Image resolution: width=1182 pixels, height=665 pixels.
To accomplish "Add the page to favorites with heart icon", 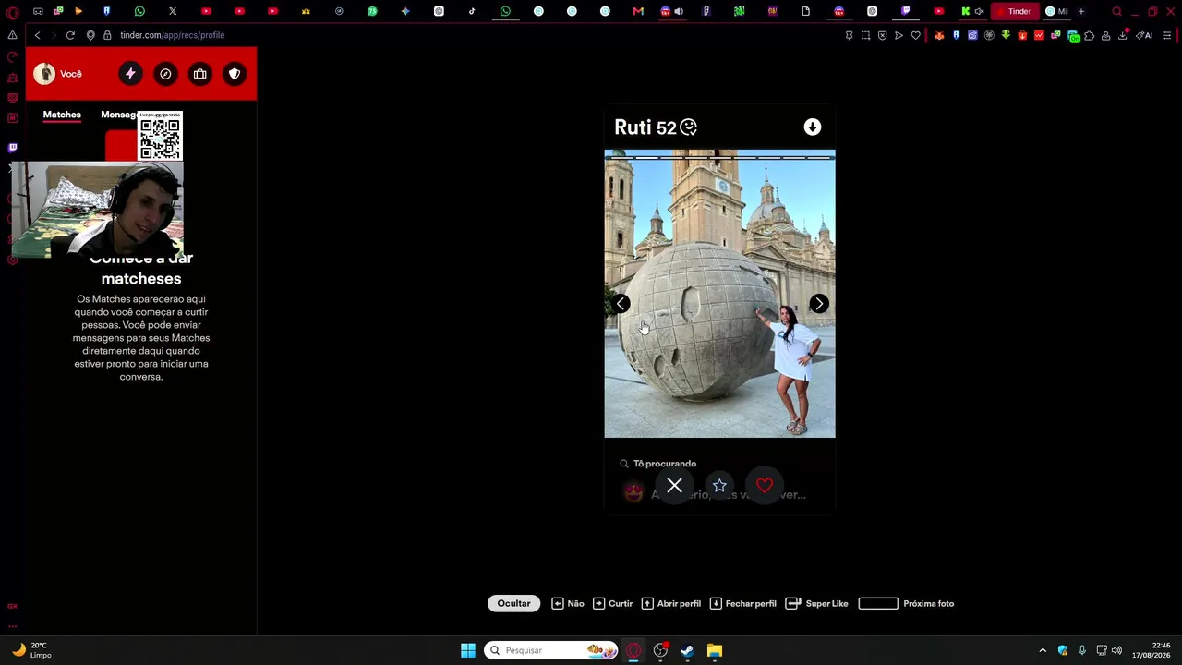I will point(915,35).
